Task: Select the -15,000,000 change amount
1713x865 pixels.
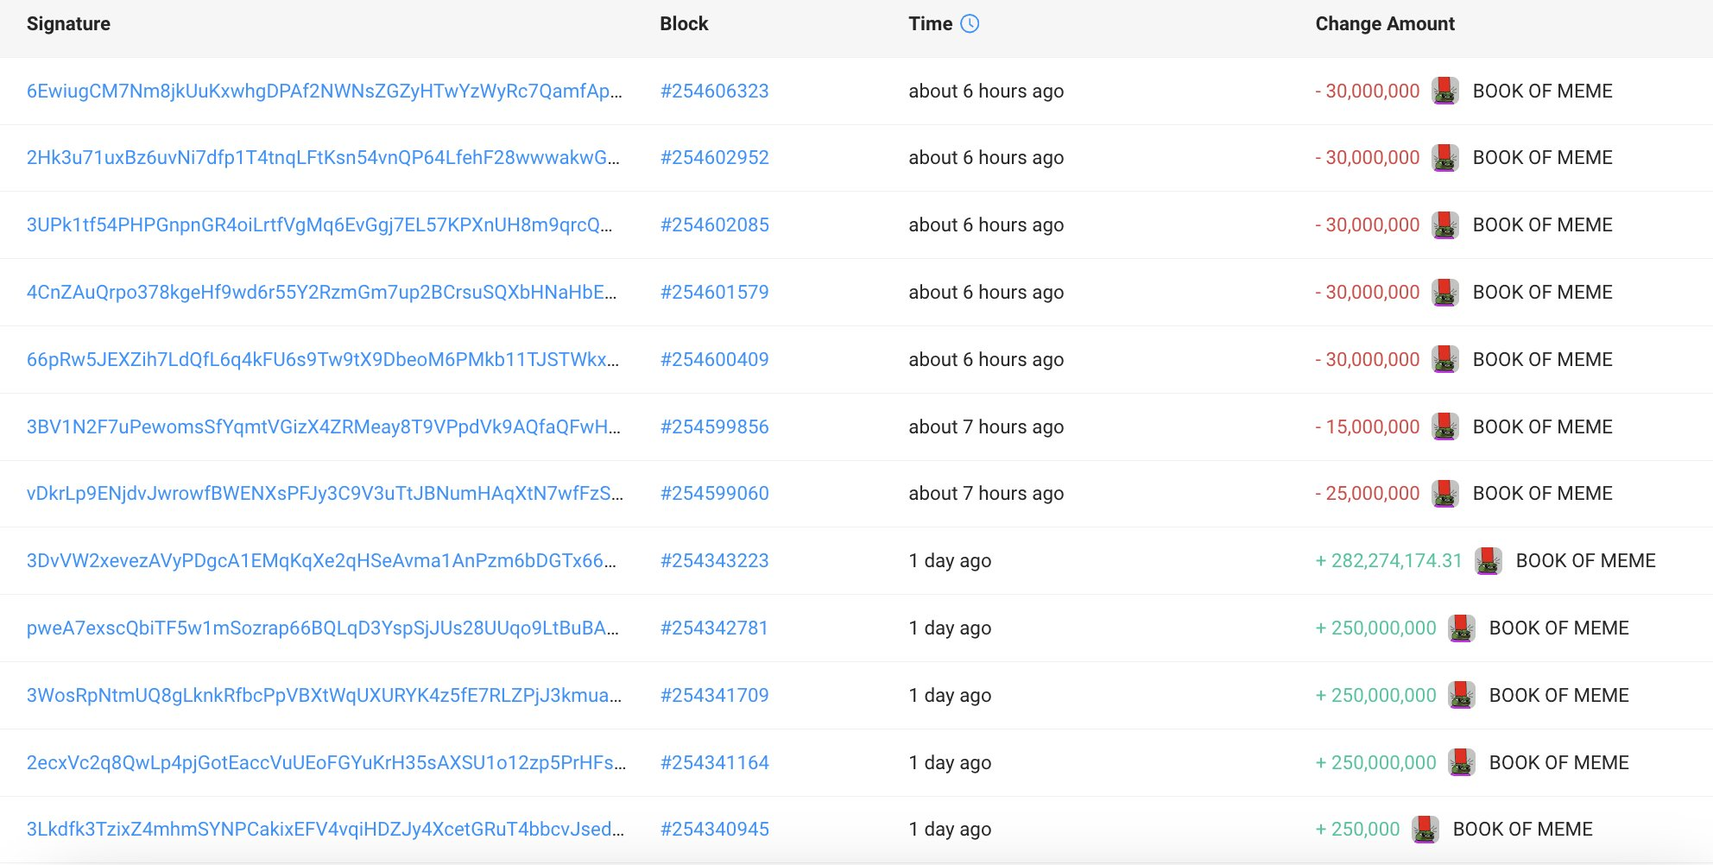Action: (1368, 427)
